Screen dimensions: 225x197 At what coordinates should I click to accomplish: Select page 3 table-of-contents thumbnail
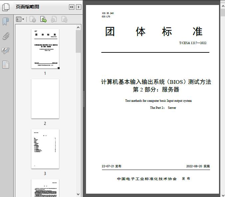pyautogui.click(x=45, y=149)
